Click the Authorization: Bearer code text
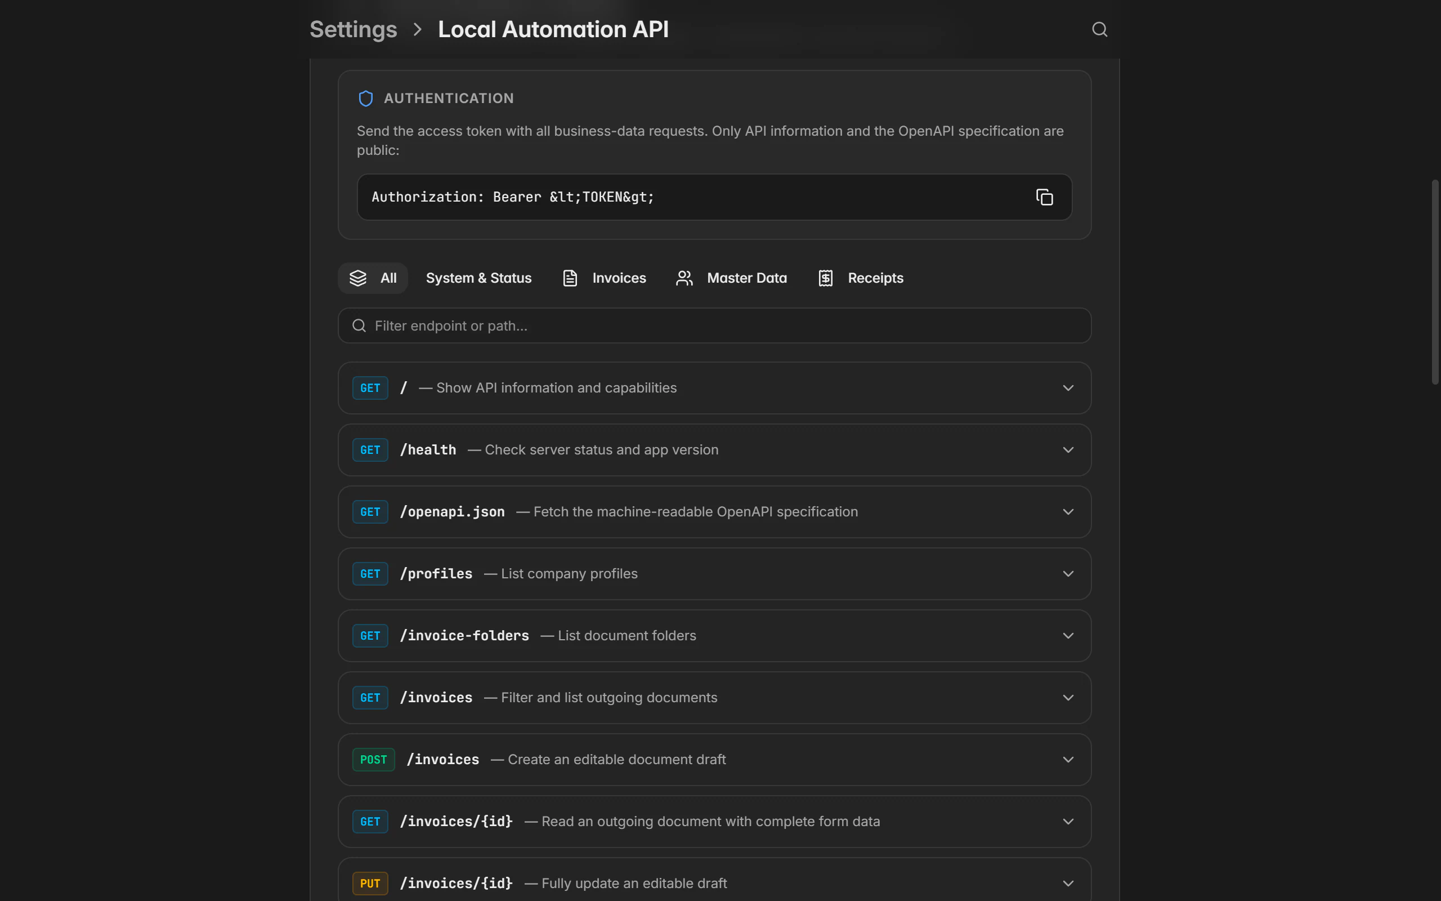 pos(513,197)
